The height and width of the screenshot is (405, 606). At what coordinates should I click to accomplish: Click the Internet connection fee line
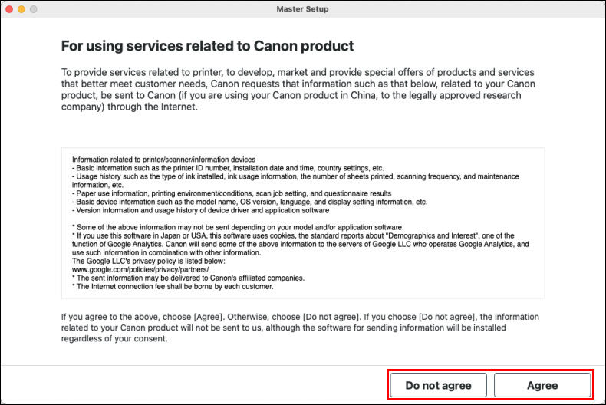173,286
